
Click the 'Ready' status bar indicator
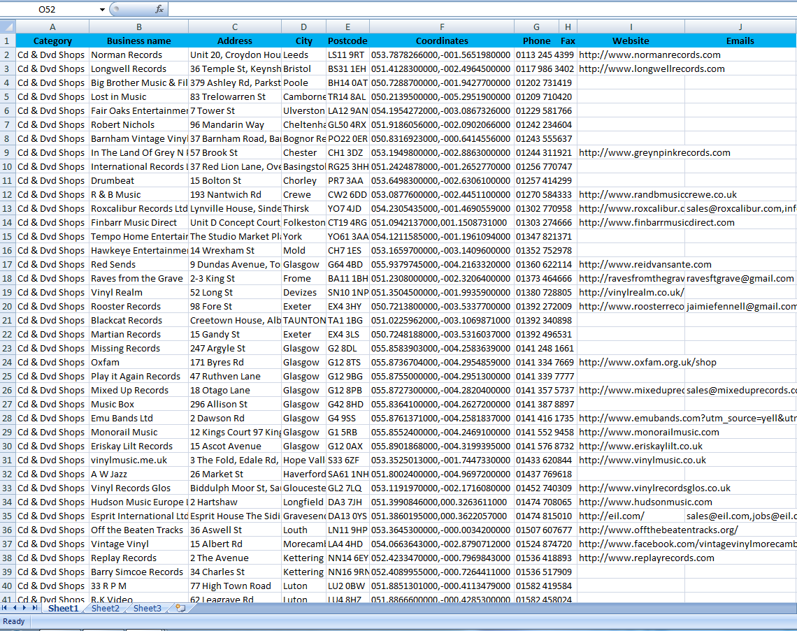click(14, 621)
